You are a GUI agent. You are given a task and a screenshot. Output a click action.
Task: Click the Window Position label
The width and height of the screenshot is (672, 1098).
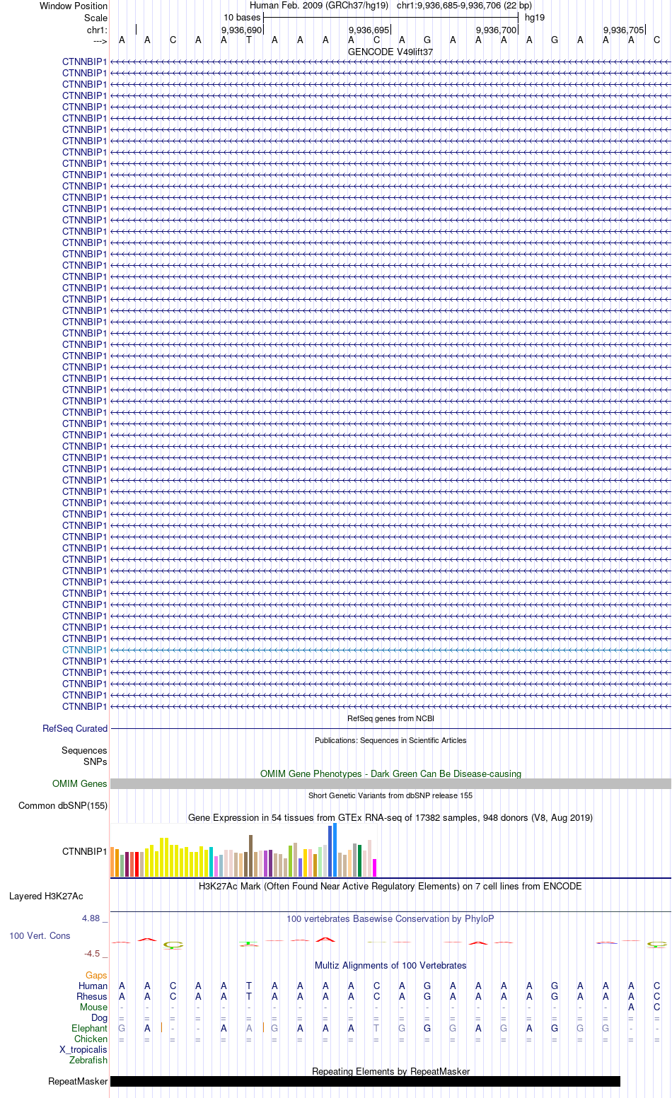pyautogui.click(x=74, y=6)
